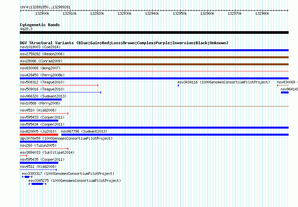The width and height of the screenshot is (298, 207).
Task: Click the 132970k ruler tick
Action: click(x=235, y=13)
